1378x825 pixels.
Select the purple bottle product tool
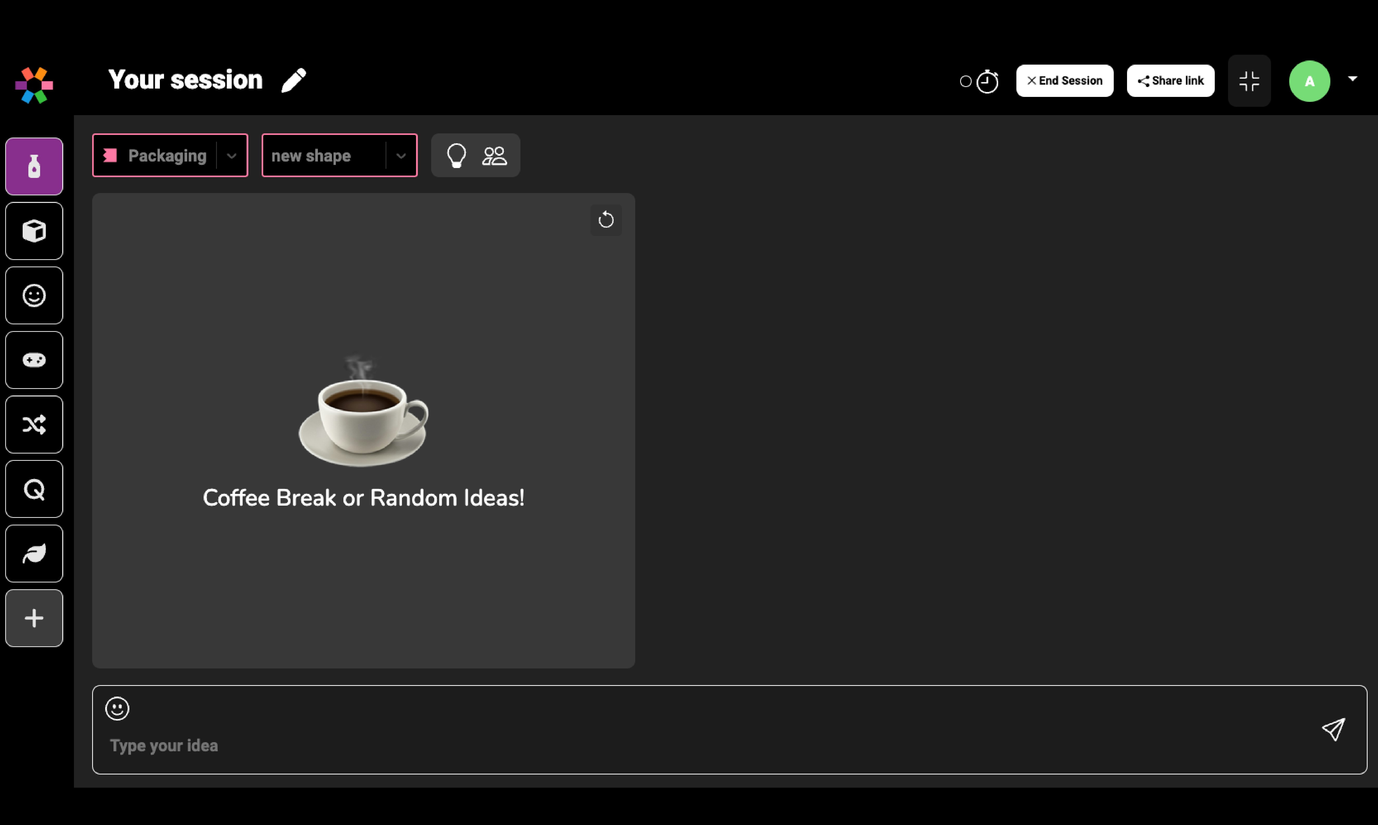34,166
